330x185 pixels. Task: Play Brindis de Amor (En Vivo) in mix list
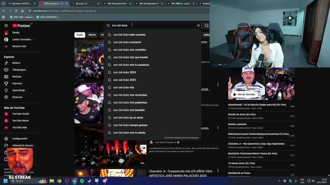(261, 116)
